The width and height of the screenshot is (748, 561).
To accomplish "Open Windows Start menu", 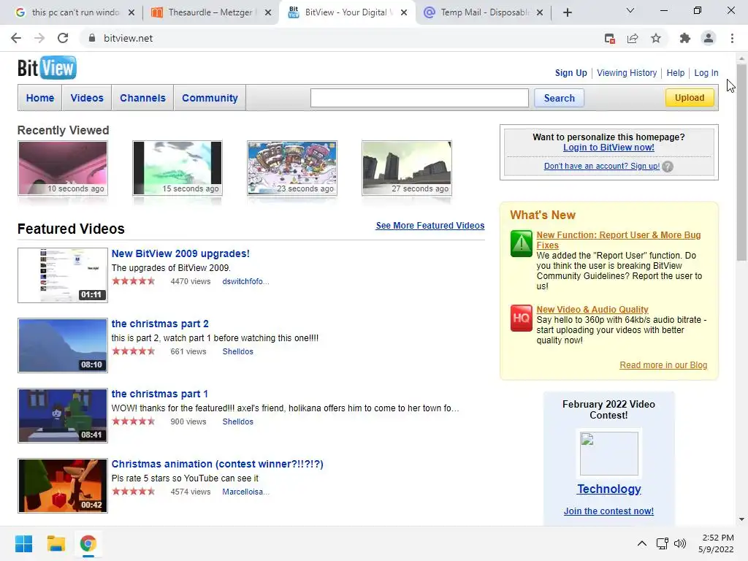I will [x=23, y=543].
